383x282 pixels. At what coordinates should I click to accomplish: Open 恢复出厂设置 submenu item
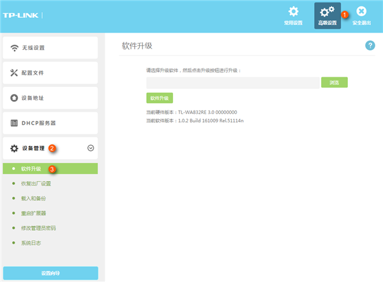tap(36, 184)
